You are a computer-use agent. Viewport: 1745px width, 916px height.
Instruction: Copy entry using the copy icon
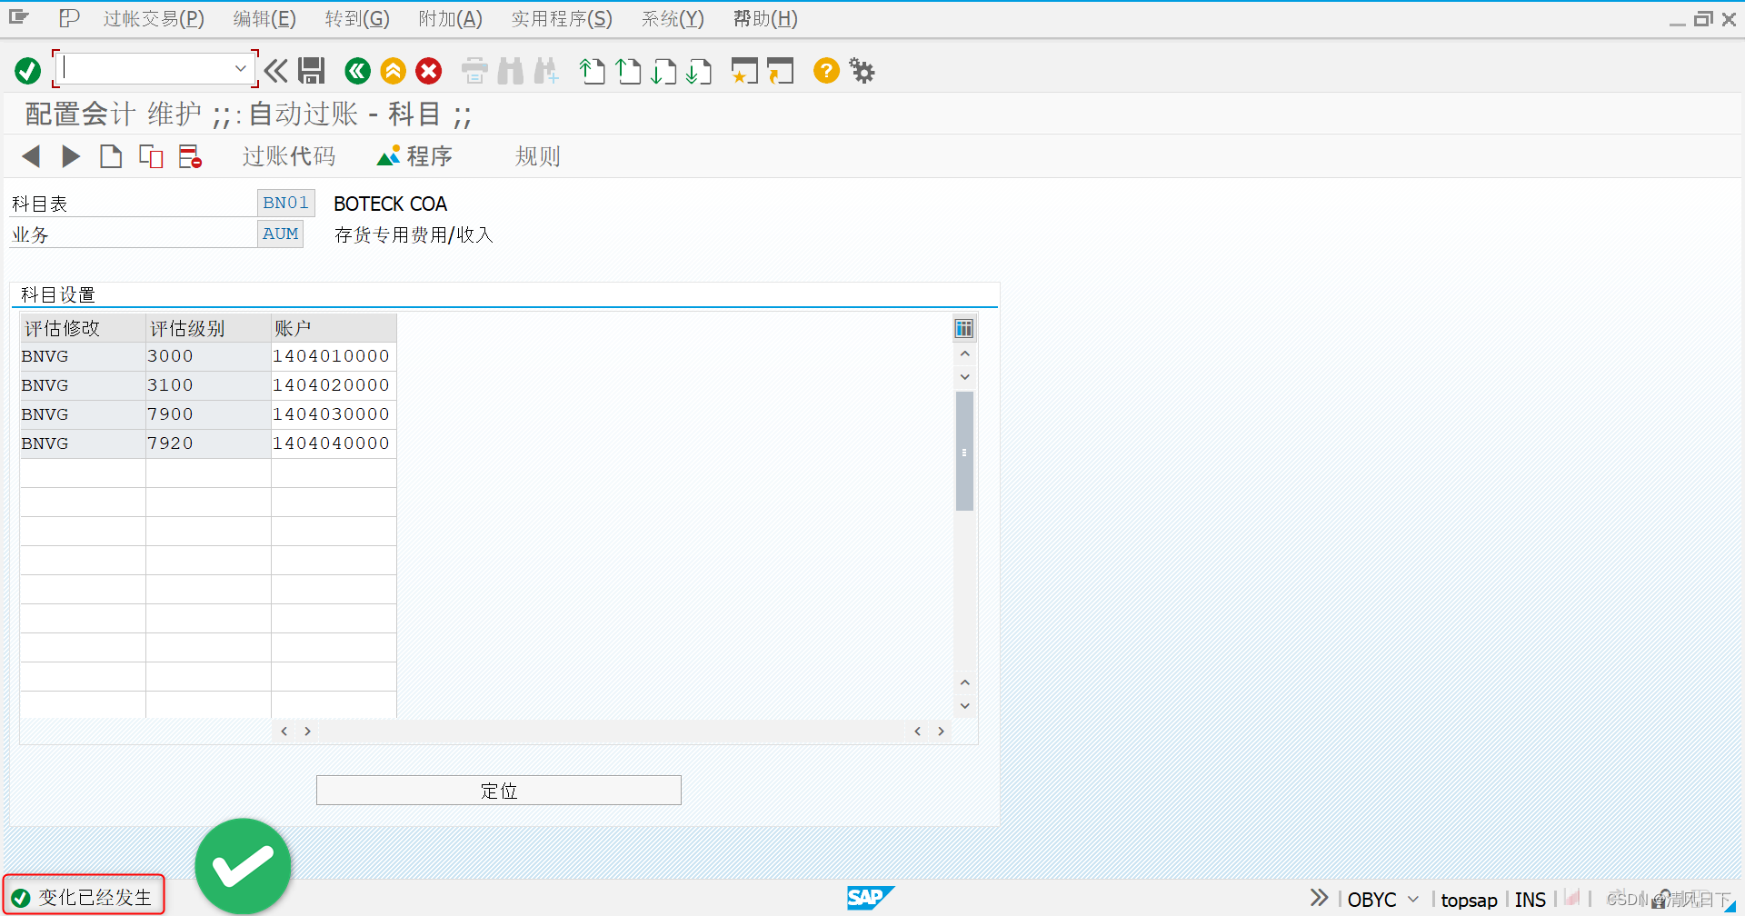tap(150, 155)
